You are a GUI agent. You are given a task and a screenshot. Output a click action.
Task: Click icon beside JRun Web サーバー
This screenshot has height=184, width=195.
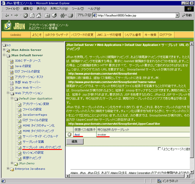coord(12,88)
